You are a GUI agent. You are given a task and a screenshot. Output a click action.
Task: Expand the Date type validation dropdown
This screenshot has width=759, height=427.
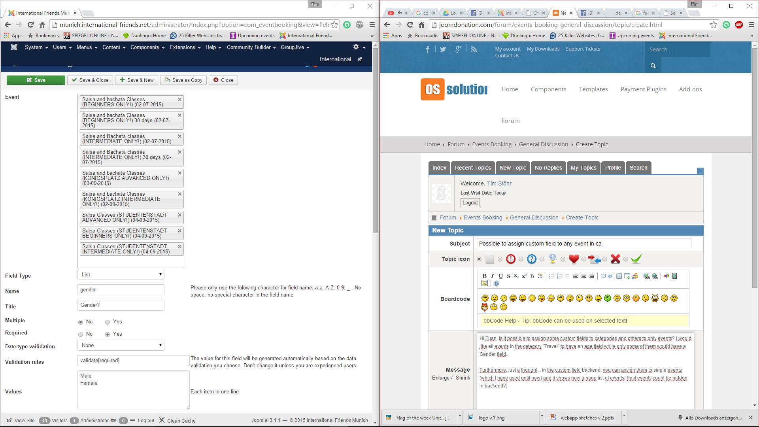click(x=121, y=345)
